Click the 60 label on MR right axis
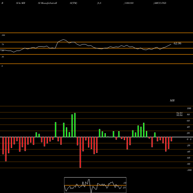 pyautogui.click(x=188, y=121)
